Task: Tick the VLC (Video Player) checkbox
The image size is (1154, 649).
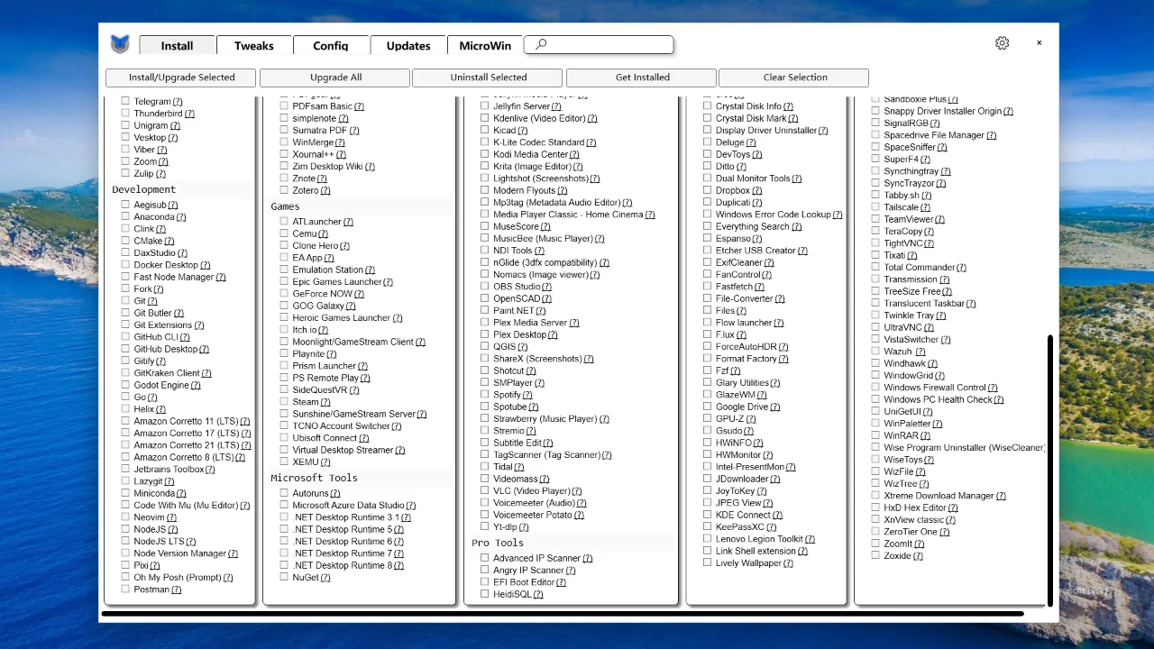Action: click(x=484, y=491)
